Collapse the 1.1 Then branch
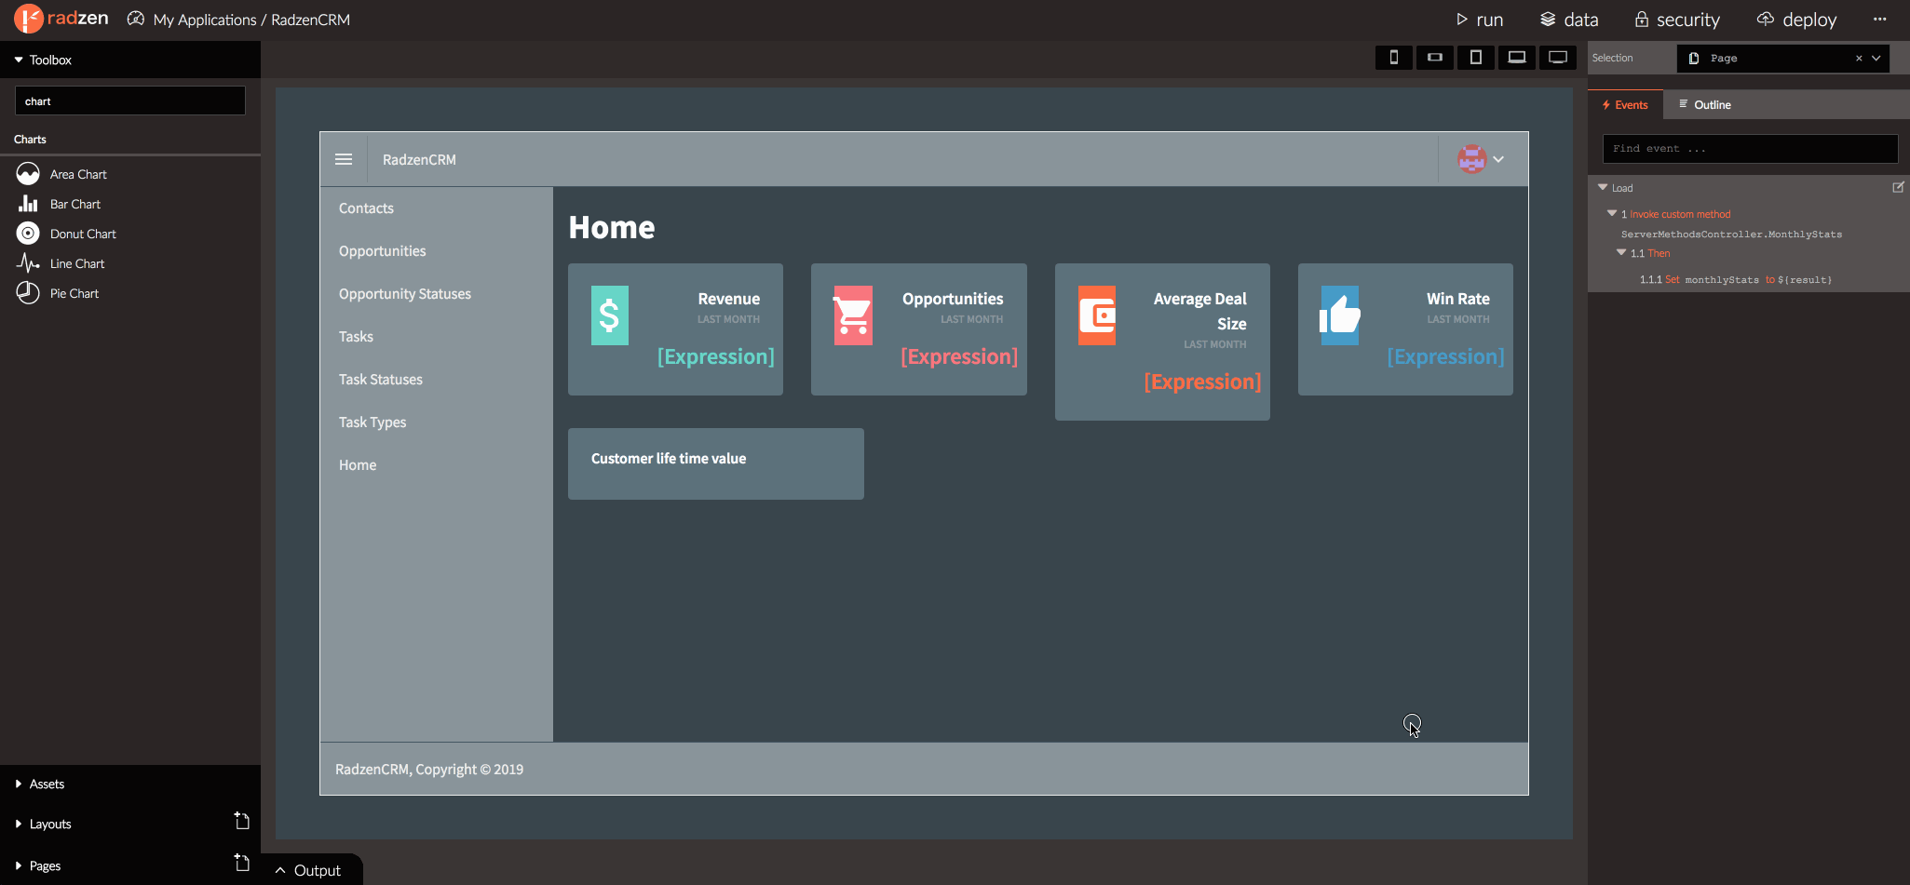 point(1621,252)
